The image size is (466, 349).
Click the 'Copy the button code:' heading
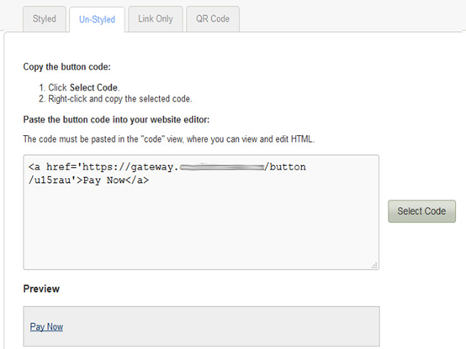(66, 67)
